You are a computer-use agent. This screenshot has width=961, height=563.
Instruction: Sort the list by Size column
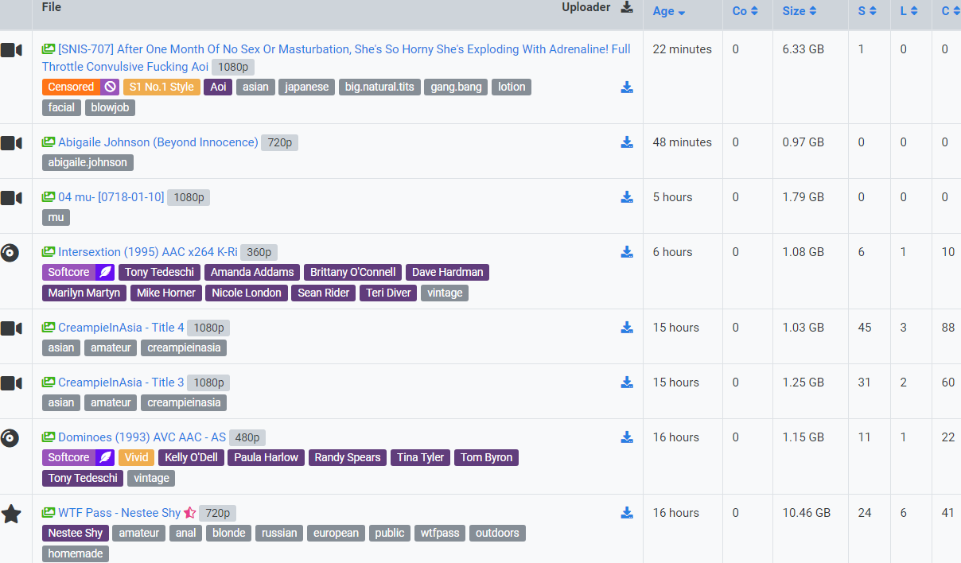click(x=800, y=11)
